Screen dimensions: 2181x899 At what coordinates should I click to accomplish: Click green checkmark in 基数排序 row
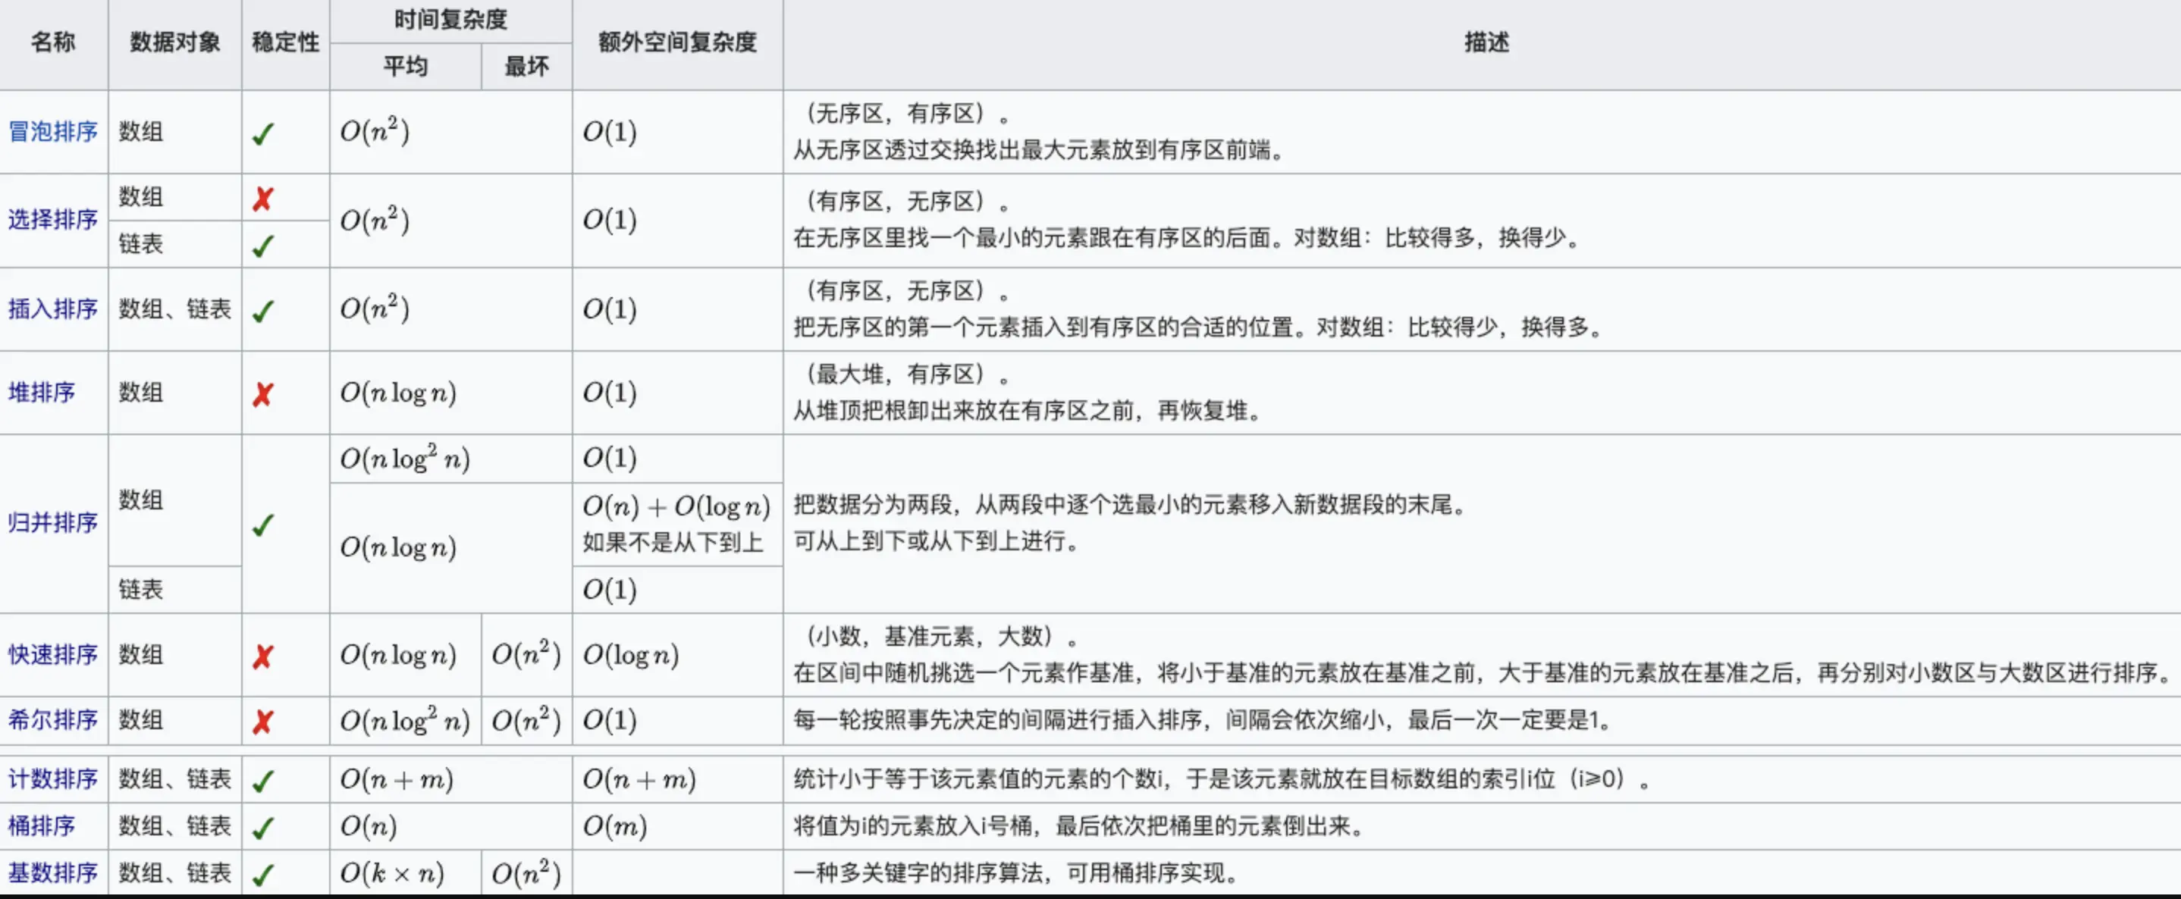pyautogui.click(x=263, y=875)
